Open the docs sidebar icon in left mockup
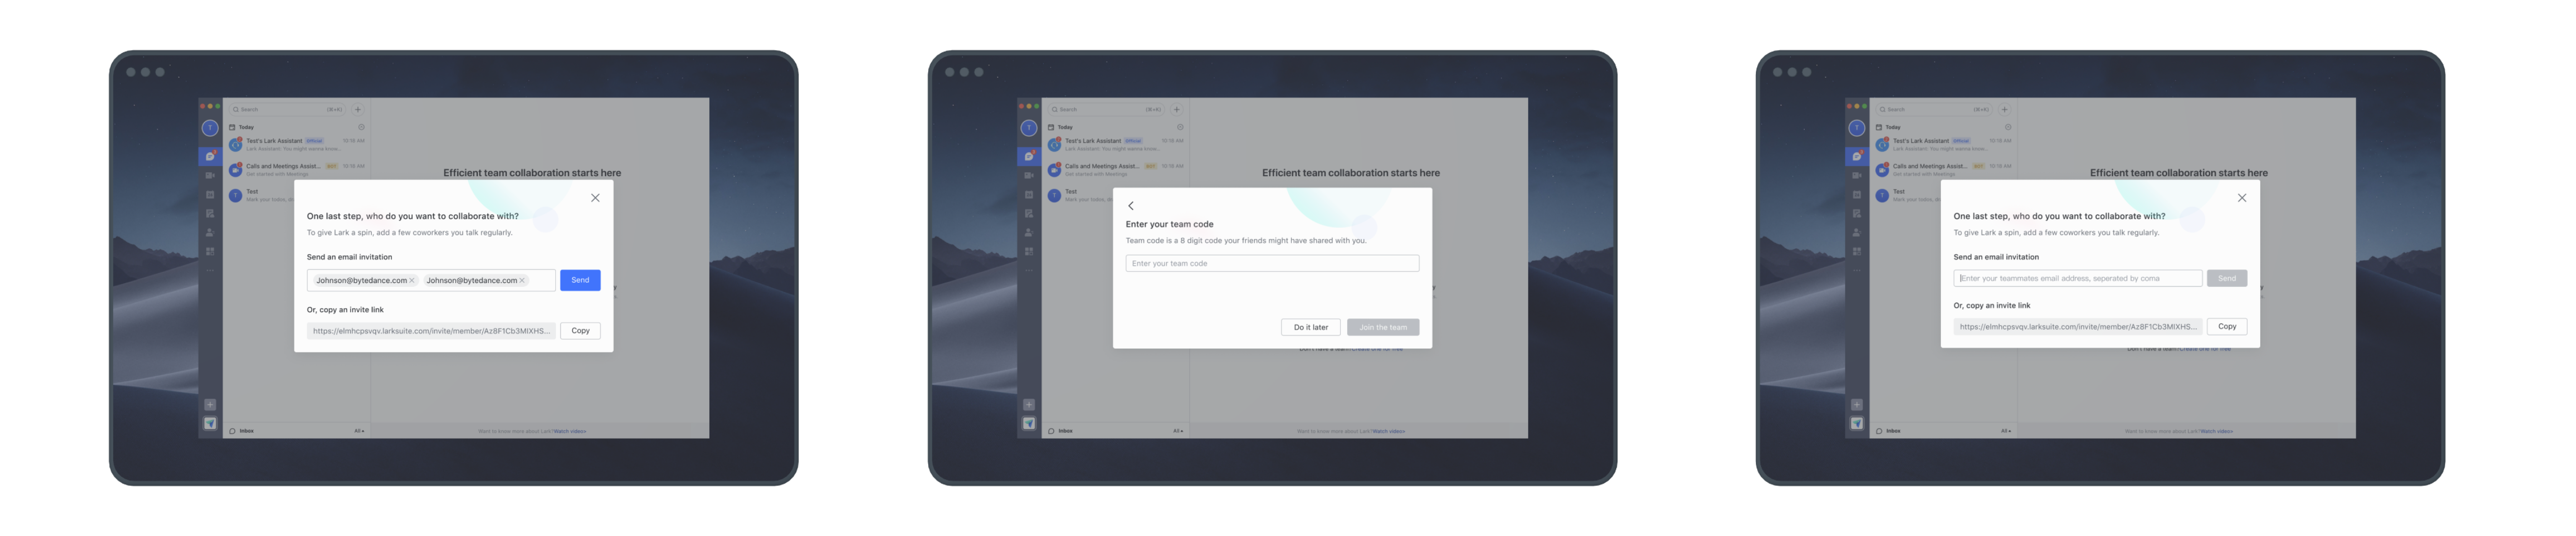Image resolution: width=2576 pixels, height=536 pixels. (x=210, y=213)
